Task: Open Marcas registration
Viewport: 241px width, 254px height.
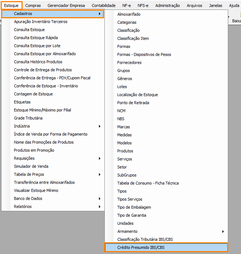Action: coord(166,127)
